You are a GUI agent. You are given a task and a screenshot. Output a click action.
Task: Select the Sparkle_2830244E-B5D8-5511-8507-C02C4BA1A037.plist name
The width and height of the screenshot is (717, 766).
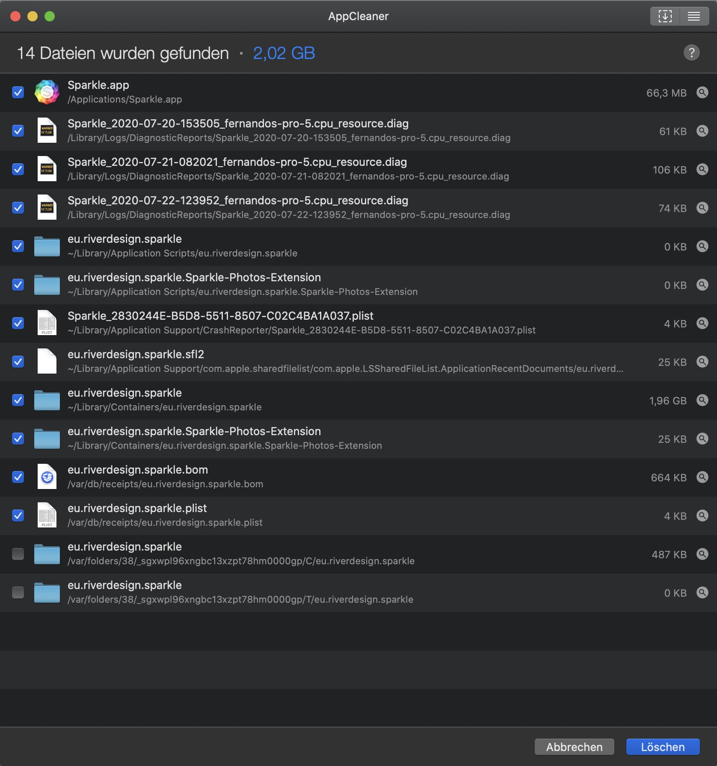point(220,316)
